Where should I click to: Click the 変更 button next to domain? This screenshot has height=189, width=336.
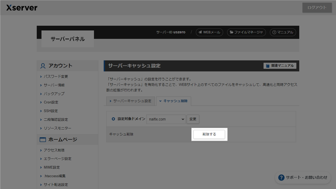pyautogui.click(x=193, y=119)
